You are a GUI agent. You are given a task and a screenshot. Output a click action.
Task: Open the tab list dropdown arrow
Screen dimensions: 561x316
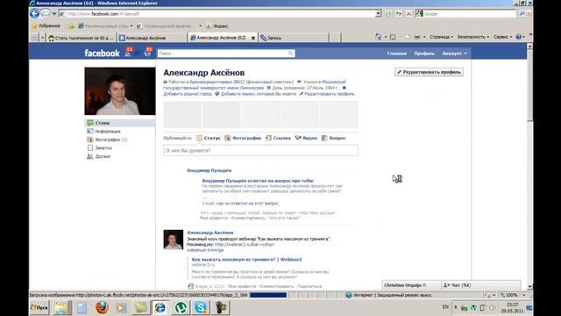pos(42,38)
